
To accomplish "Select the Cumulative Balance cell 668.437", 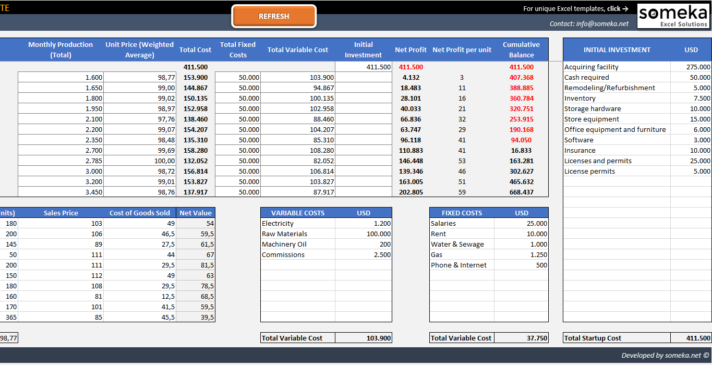I will [521, 192].
